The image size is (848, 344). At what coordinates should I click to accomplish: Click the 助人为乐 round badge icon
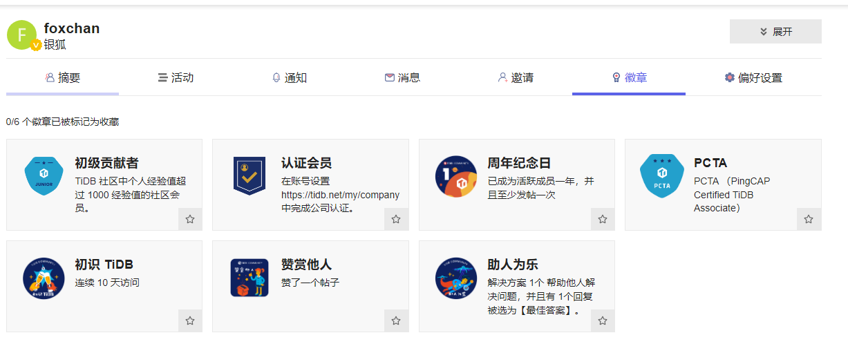click(456, 278)
